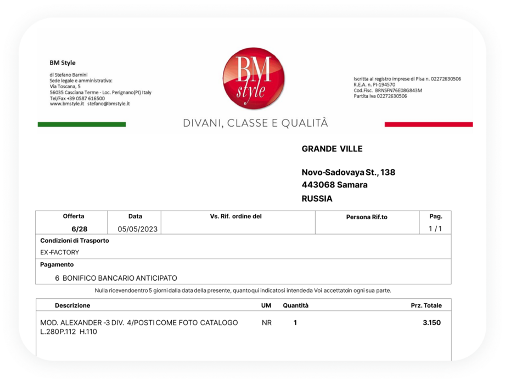Open the www.bmstyle.it website link
Image resolution: width=505 pixels, height=381 pixels.
click(x=67, y=104)
